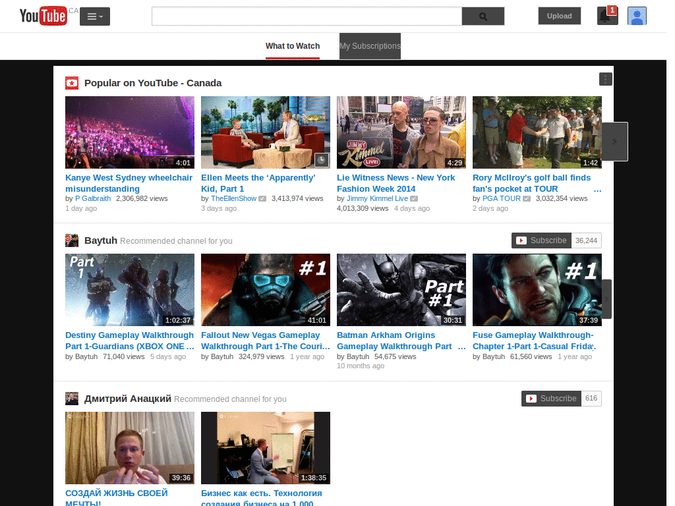Click the 4,013,309 views text

coord(363,208)
